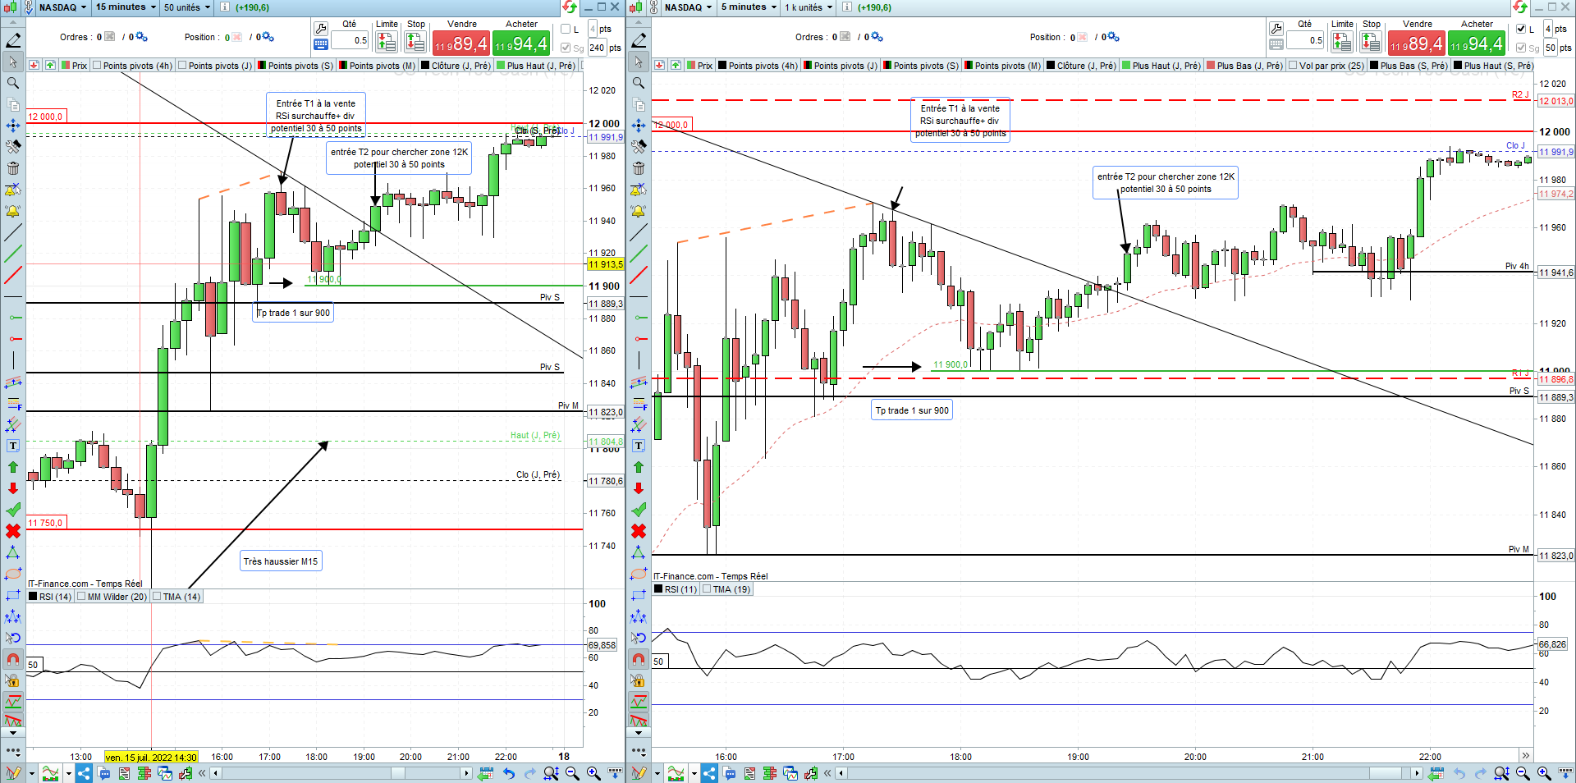Select Points pivots (S) tab in left chart
The image size is (1576, 783).
295,66
